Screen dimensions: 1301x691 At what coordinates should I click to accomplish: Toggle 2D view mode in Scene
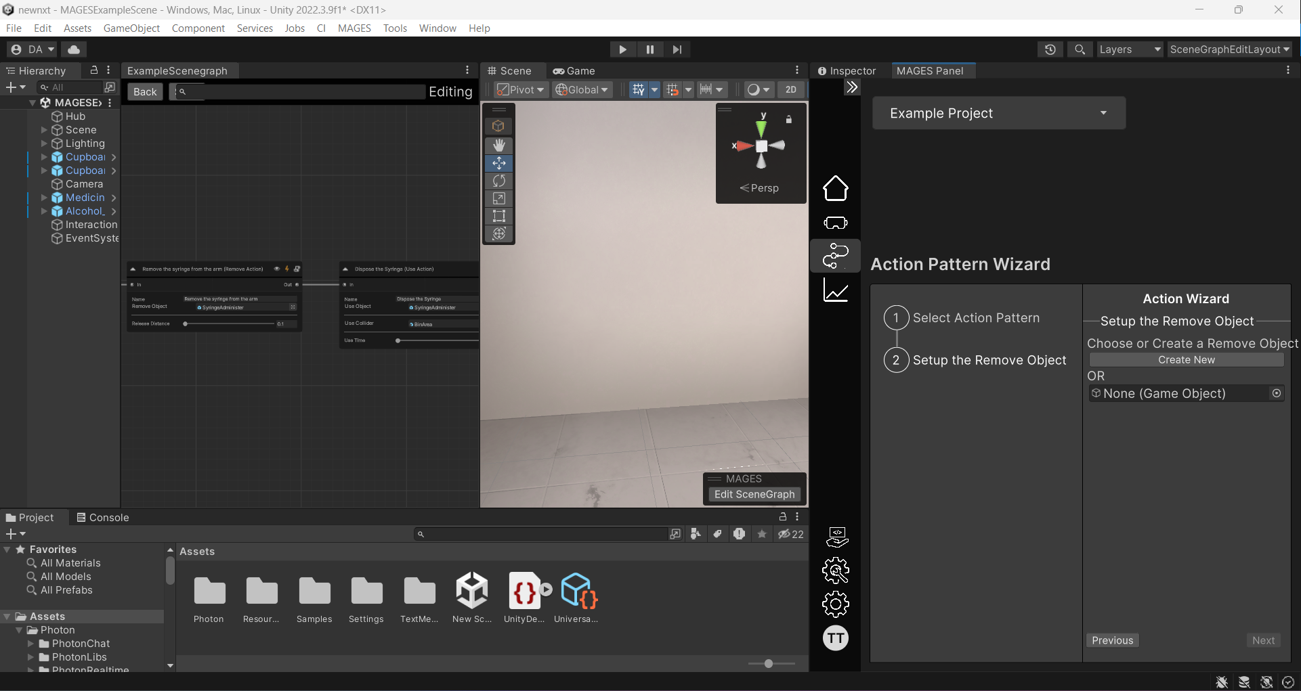tap(790, 89)
